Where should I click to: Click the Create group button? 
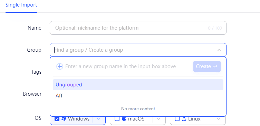point(207,66)
